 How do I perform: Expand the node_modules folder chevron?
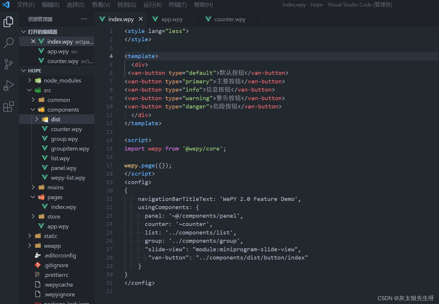[x=29, y=80]
